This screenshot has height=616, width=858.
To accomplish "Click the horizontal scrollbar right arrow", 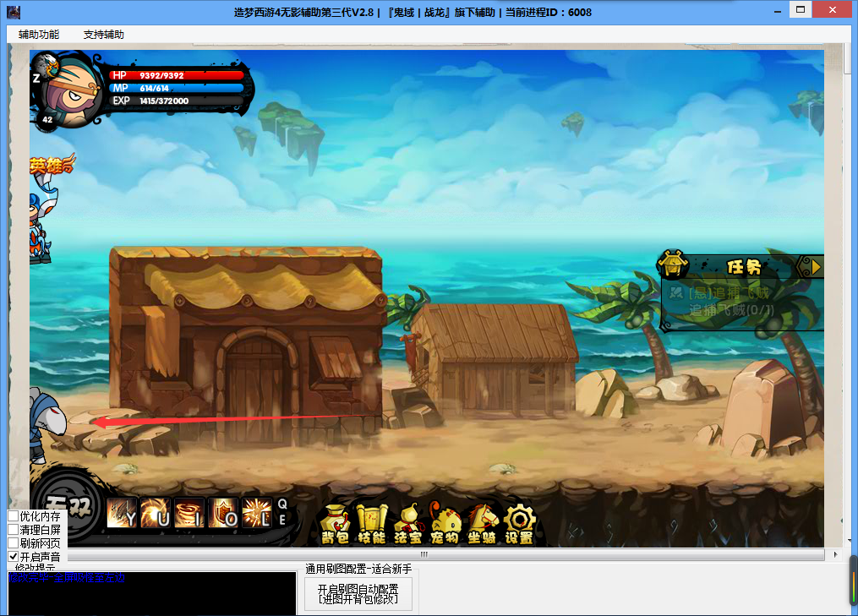I will [835, 554].
